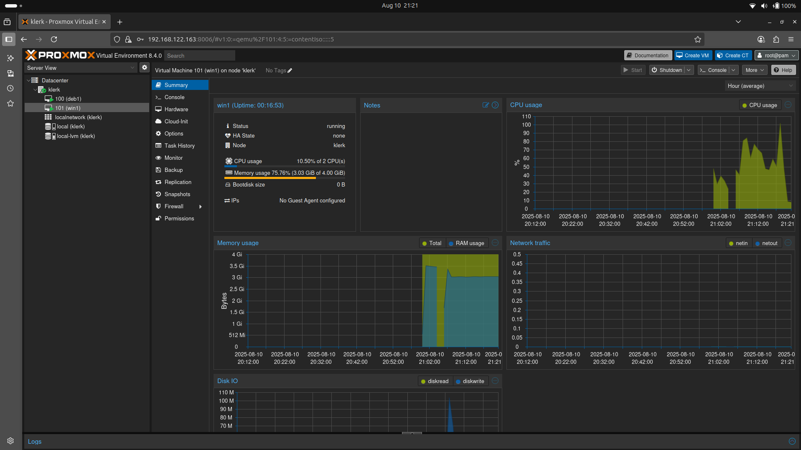Open the More menu

point(753,70)
